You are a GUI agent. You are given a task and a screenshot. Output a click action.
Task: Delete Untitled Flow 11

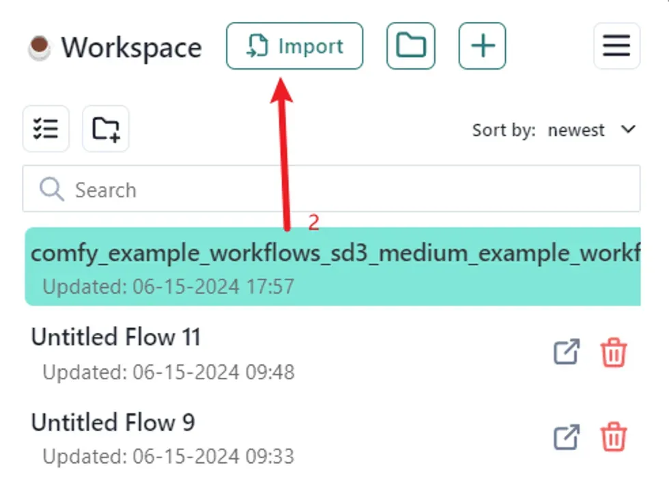[613, 353]
